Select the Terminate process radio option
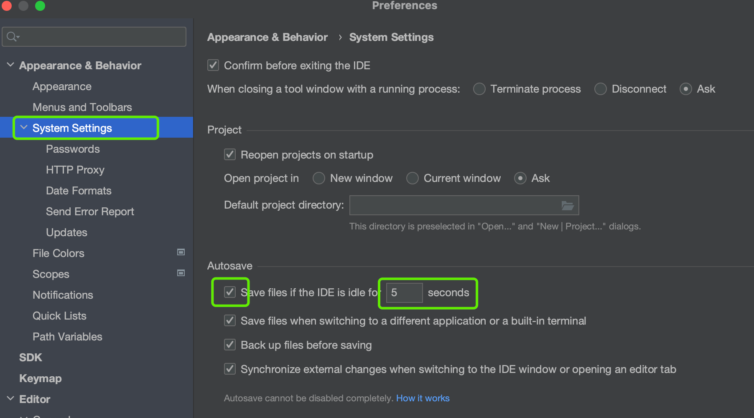Image resolution: width=754 pixels, height=418 pixels. 479,89
